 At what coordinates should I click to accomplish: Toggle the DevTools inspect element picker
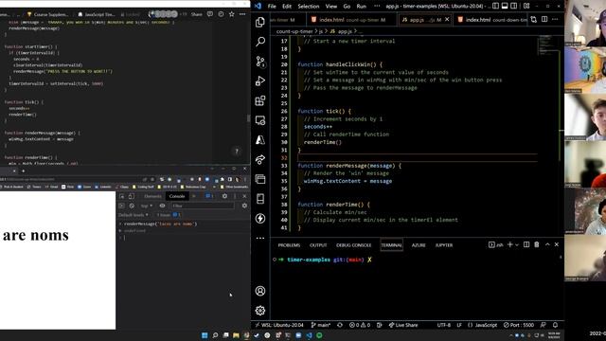tap(122, 196)
